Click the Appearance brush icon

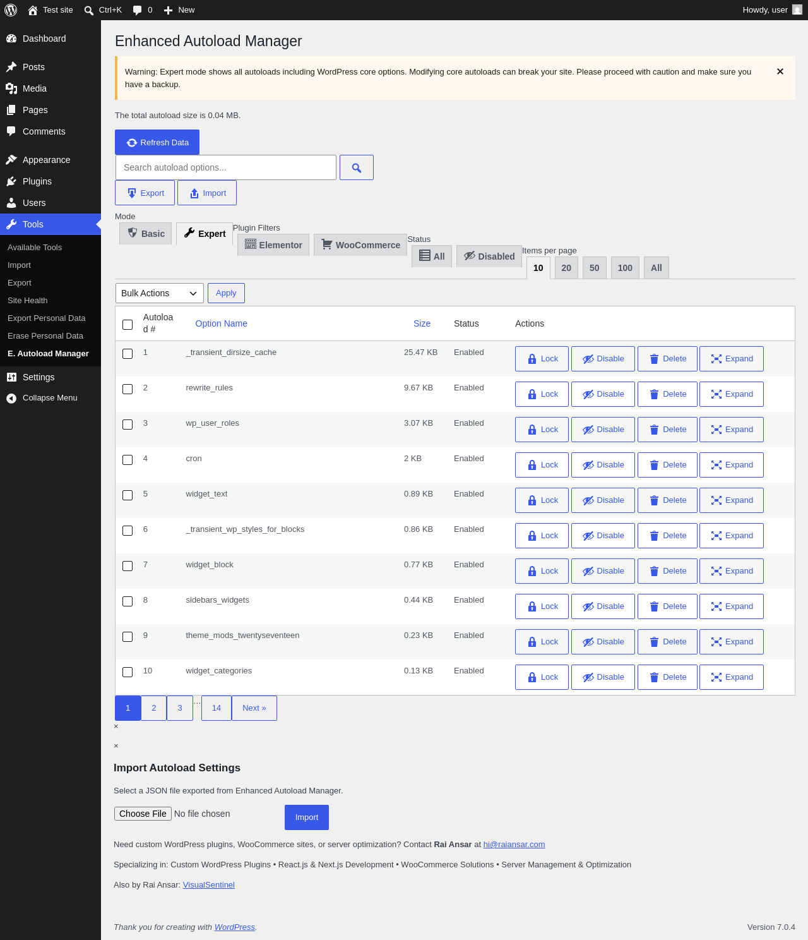(x=11, y=160)
